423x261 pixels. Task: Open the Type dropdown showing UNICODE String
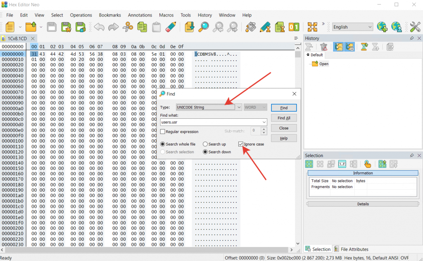209,107
